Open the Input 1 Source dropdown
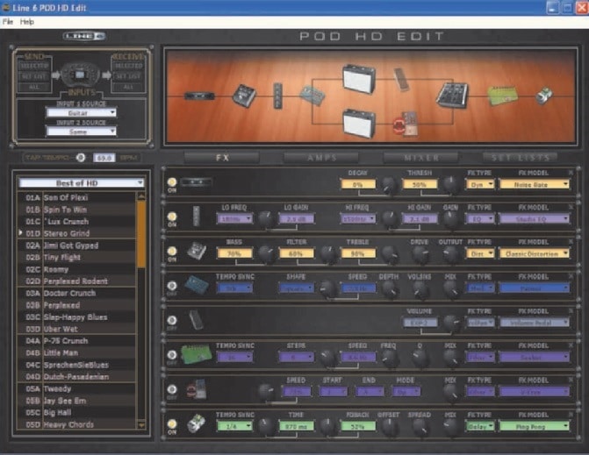Image resolution: width=589 pixels, height=455 pixels. coord(81,112)
